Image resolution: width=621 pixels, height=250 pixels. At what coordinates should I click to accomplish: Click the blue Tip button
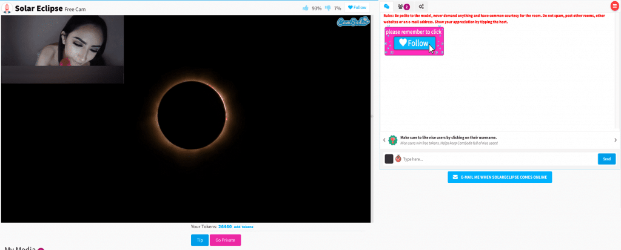200,240
